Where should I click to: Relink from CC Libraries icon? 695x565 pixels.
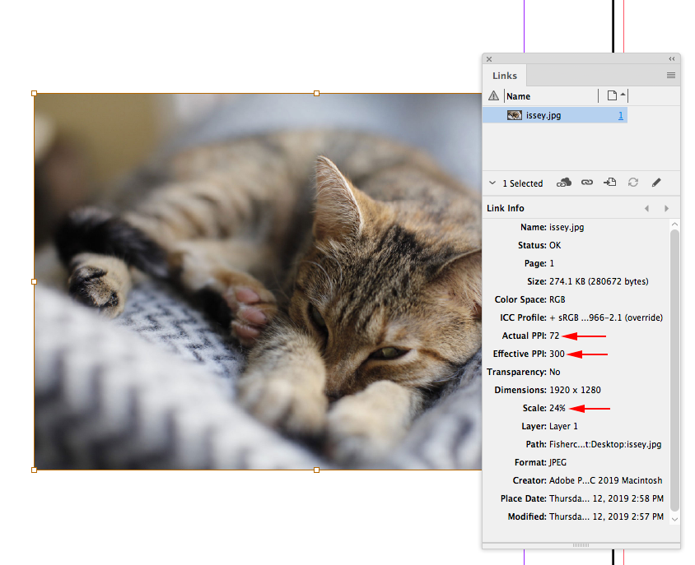click(564, 183)
